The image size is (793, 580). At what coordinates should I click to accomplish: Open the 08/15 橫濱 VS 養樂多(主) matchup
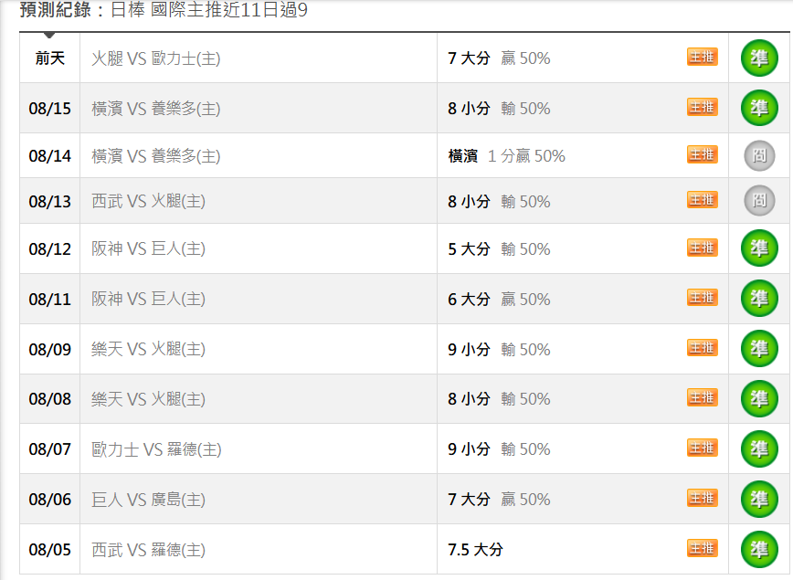155,109
